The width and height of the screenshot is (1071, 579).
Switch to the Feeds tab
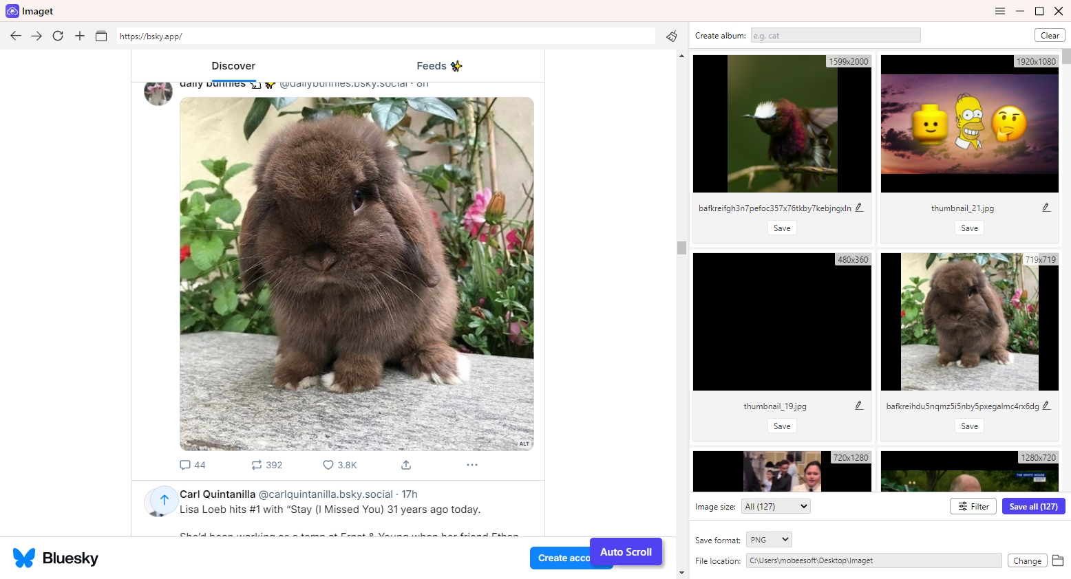click(439, 66)
